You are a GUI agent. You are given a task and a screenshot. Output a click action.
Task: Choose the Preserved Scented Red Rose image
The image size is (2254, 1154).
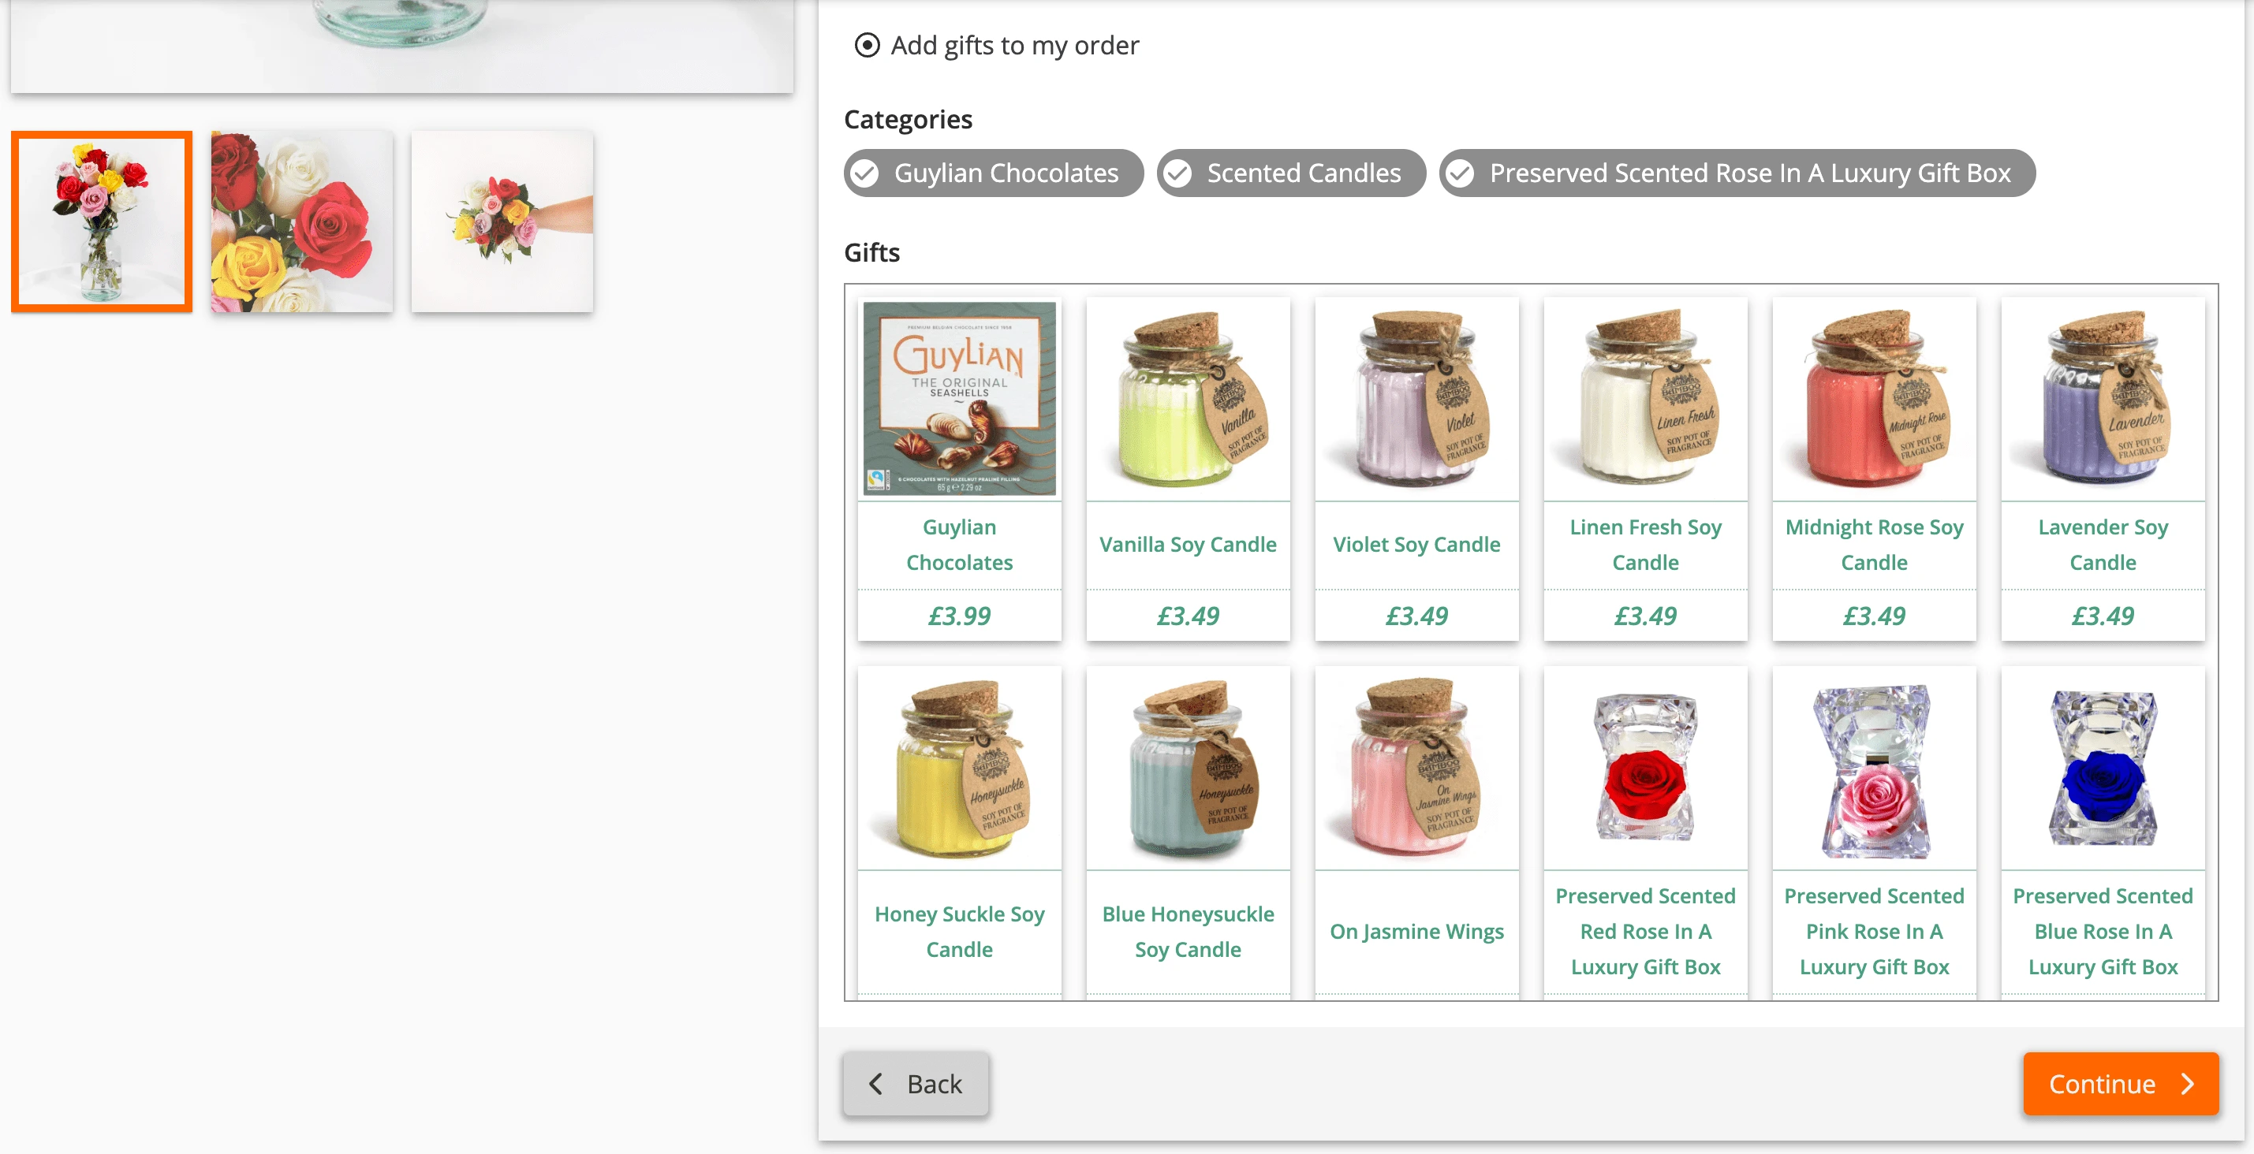pos(1645,768)
